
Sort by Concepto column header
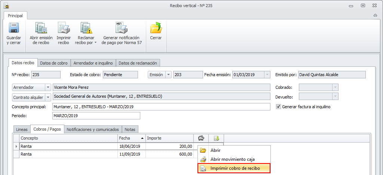[x=68, y=138]
